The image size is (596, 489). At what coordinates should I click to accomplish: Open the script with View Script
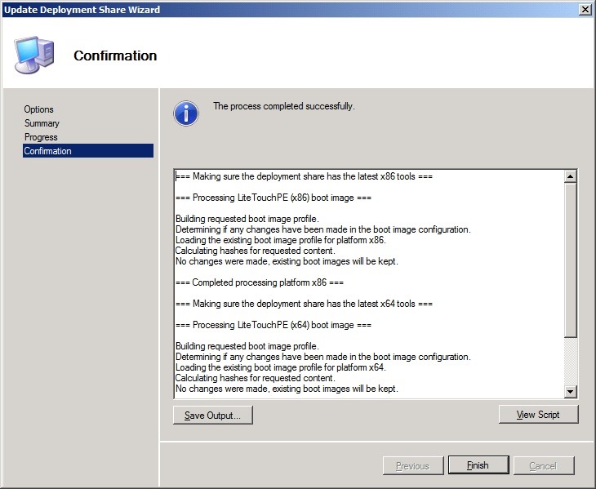point(538,415)
